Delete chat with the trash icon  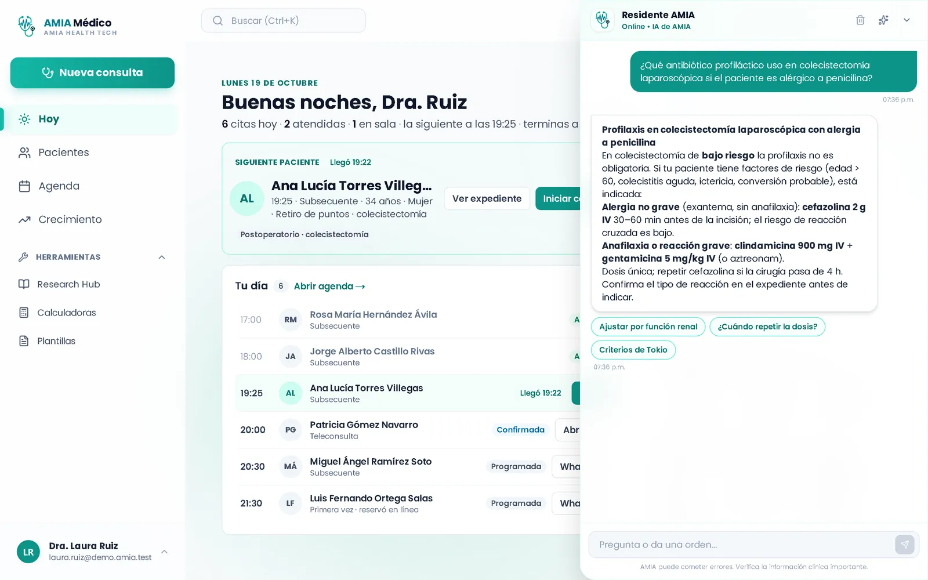(860, 20)
